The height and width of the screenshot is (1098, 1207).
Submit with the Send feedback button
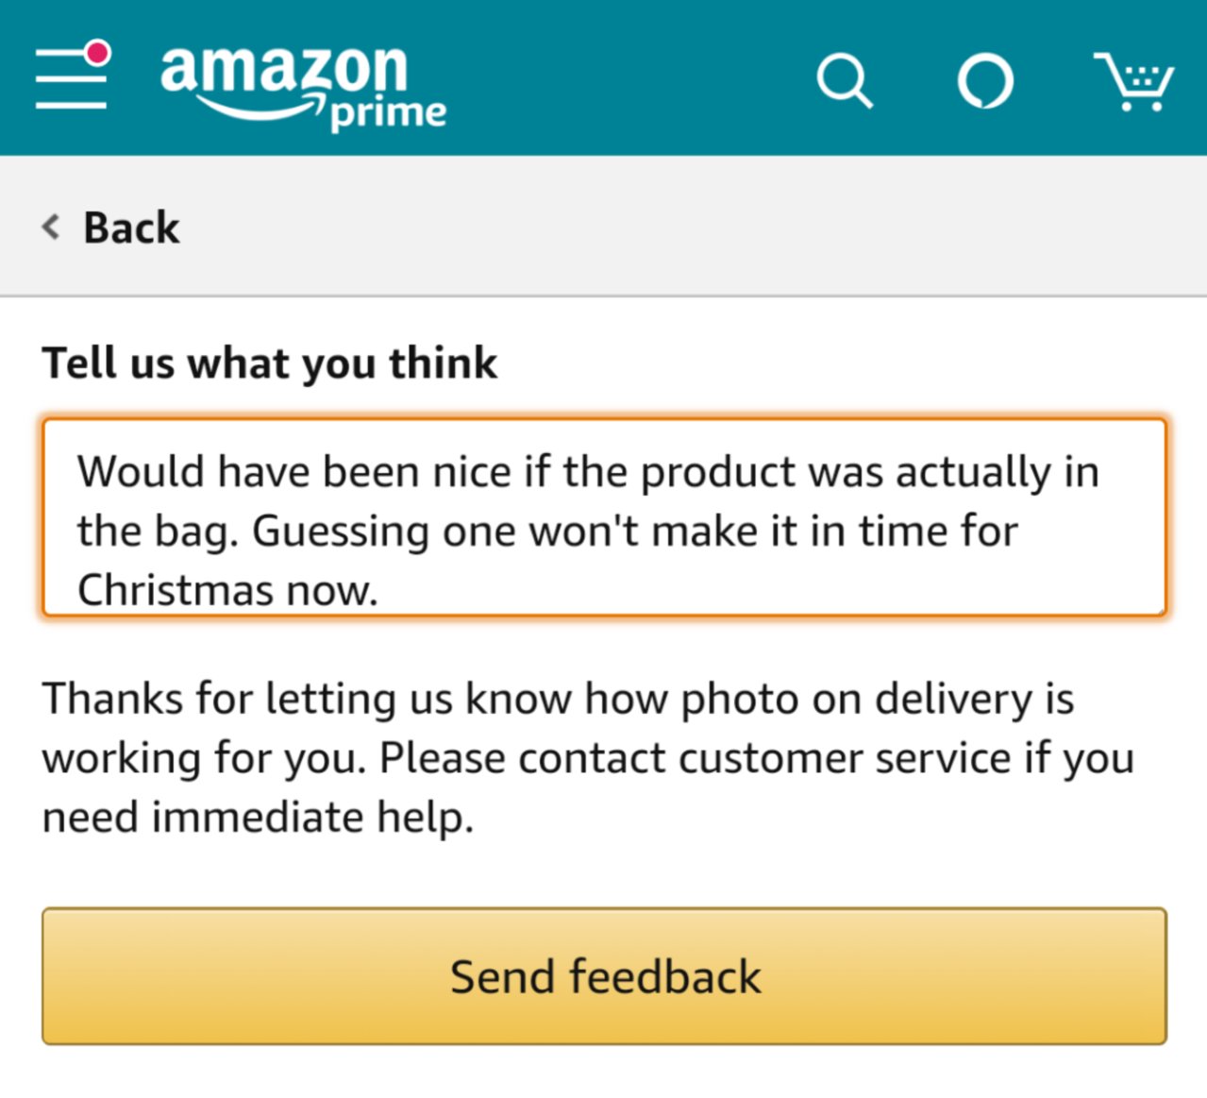point(604,976)
